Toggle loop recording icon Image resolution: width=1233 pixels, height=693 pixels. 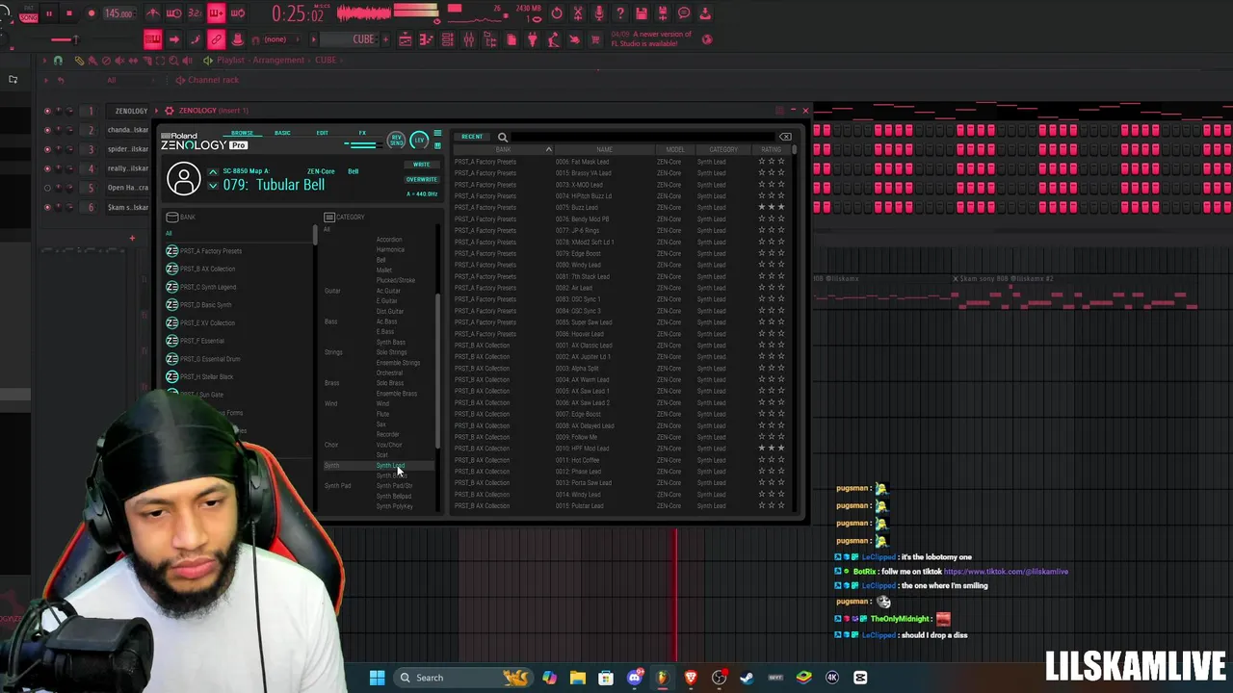pyautogui.click(x=238, y=13)
